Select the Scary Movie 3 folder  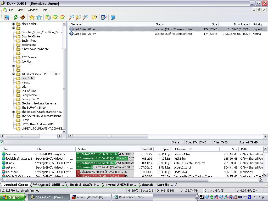[30, 95]
